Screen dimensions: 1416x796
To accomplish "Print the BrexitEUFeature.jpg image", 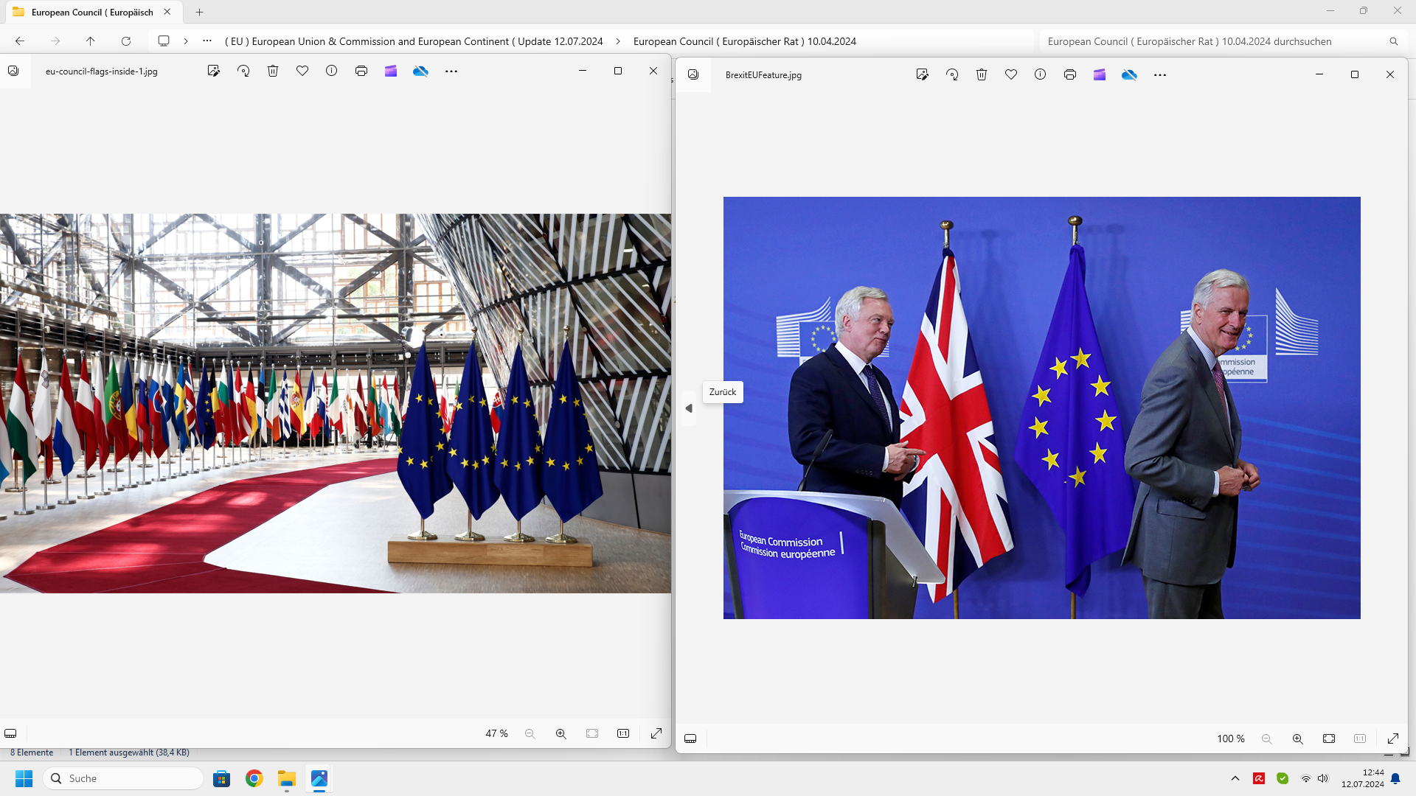I will pos(1070,74).
